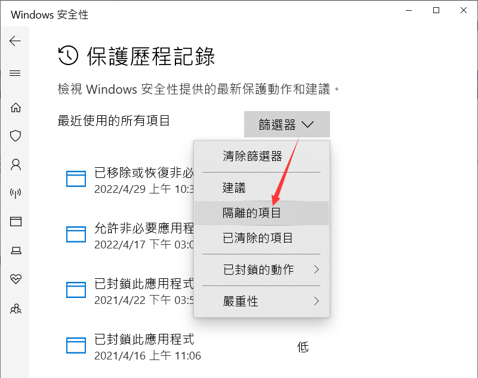Open Firewall & network protection icon
The image size is (478, 378).
[16, 193]
